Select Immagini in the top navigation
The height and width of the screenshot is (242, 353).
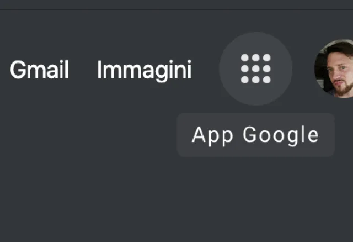pyautogui.click(x=144, y=70)
